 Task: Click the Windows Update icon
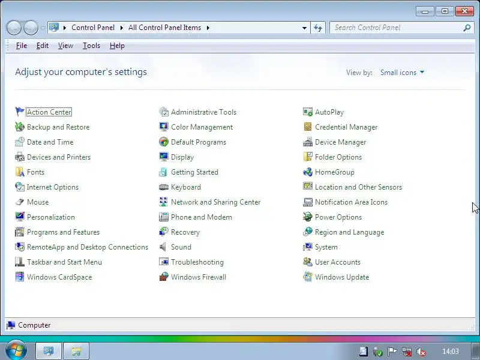308,277
